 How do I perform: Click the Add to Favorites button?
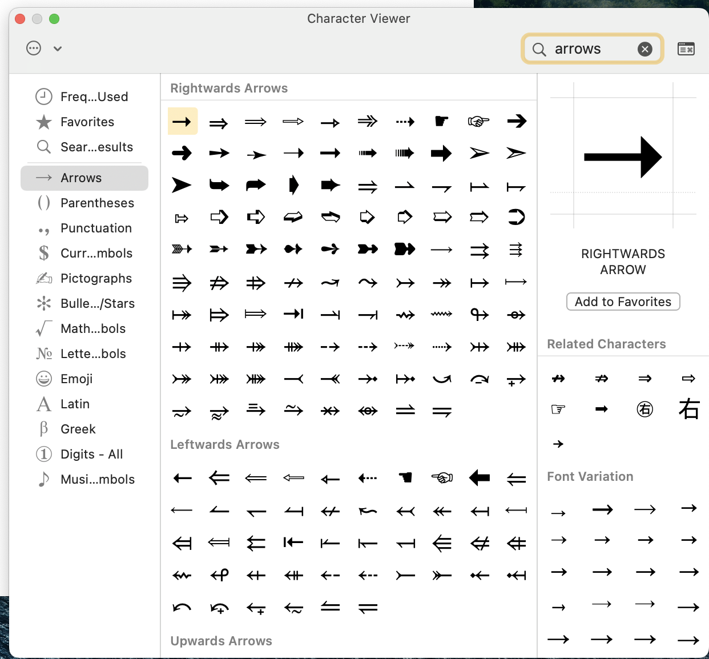[x=623, y=302]
